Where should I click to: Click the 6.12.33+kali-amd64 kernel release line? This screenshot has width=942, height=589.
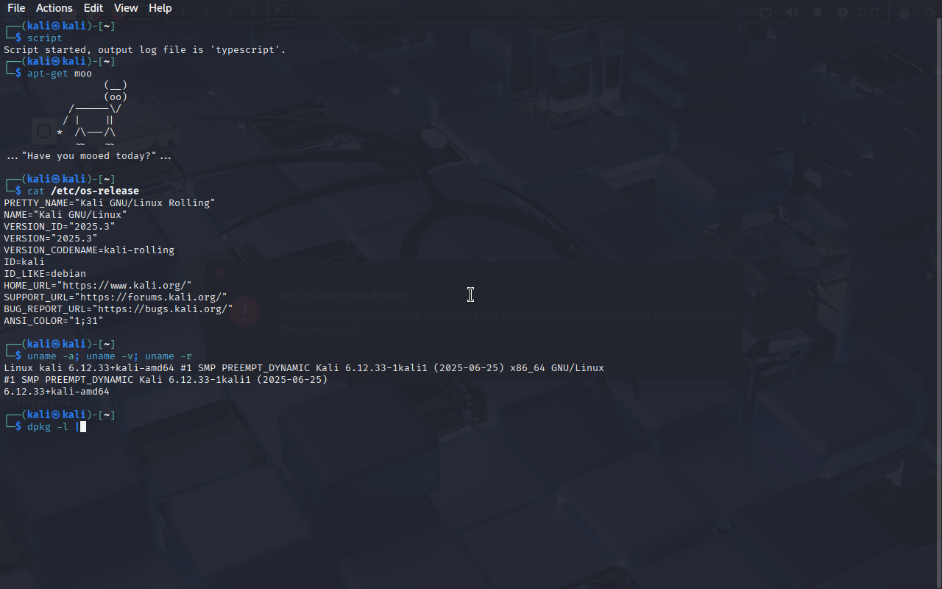tap(57, 392)
